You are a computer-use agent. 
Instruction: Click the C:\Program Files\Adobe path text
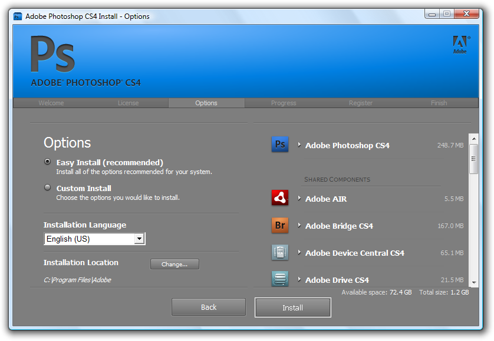[77, 280]
